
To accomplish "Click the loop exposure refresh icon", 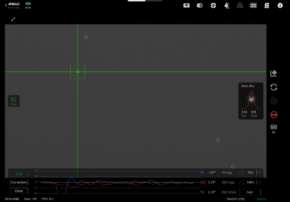I will (x=274, y=87).
